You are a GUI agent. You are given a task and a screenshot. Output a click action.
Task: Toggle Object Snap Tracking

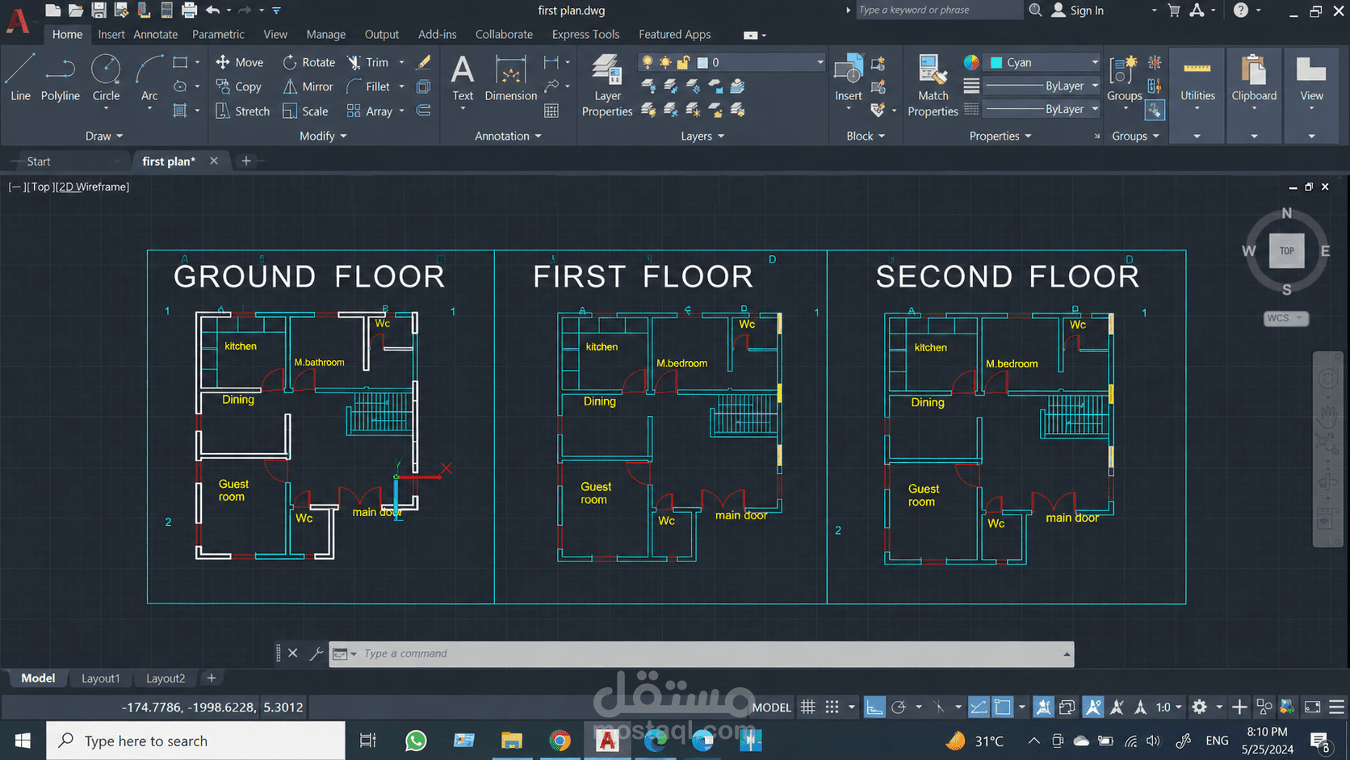click(x=978, y=708)
